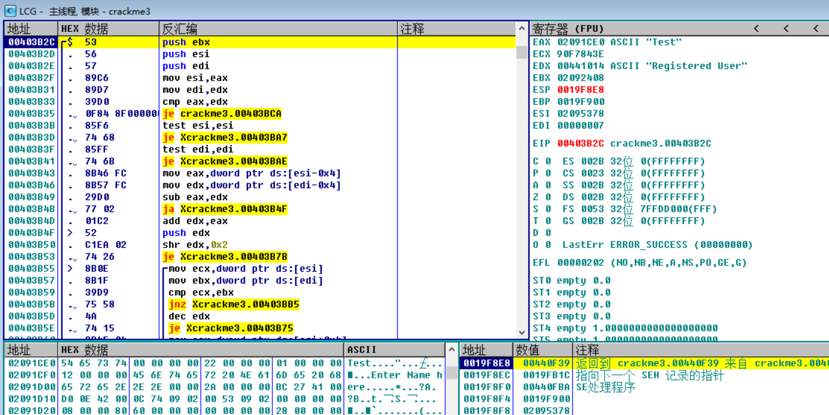Click the EBX register value 02092408
This screenshot has height=415, width=829.
[x=581, y=78]
